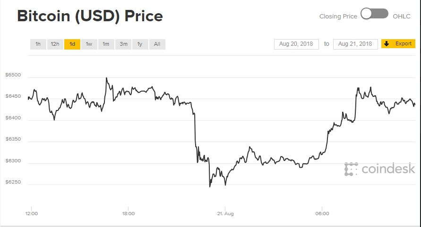The width and height of the screenshot is (421, 227).
Task: Click the 21. Aug axis marker
Action: pos(225,214)
